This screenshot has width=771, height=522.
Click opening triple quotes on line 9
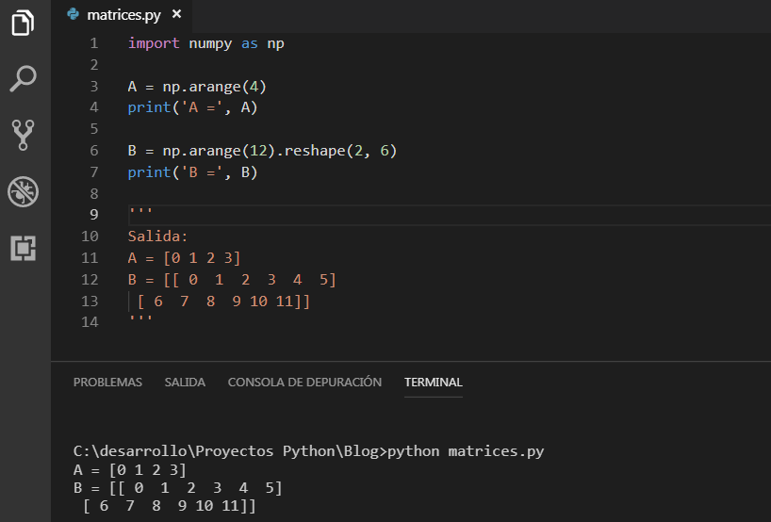140,212
